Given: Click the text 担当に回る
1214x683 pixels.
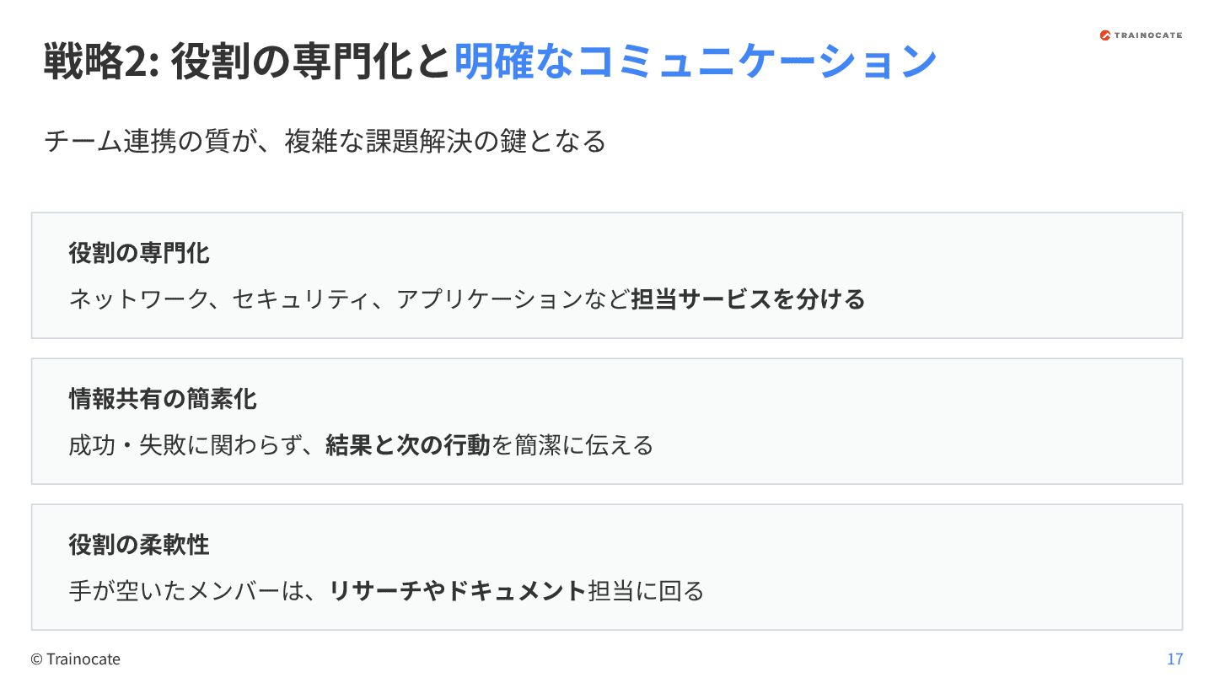Looking at the screenshot, I should (645, 591).
